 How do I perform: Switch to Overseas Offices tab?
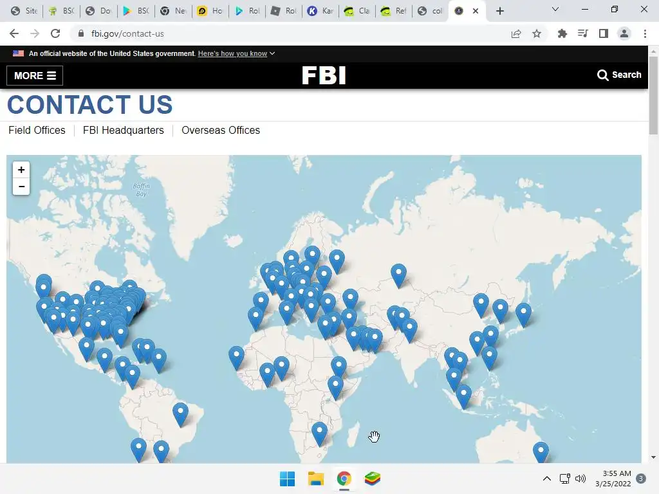[x=221, y=130]
